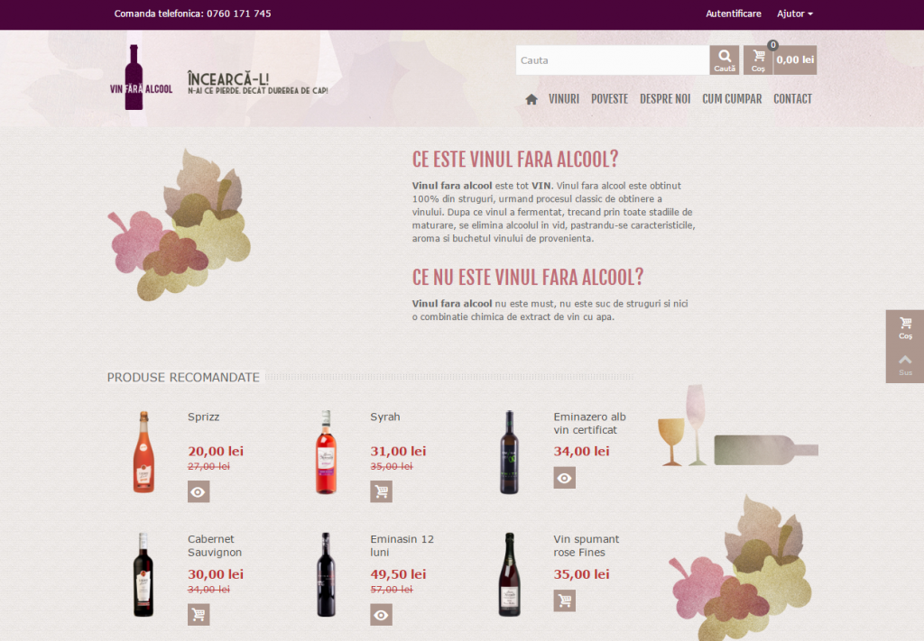Expand the Ajutor dropdown menu
The image size is (924, 641).
click(x=794, y=14)
